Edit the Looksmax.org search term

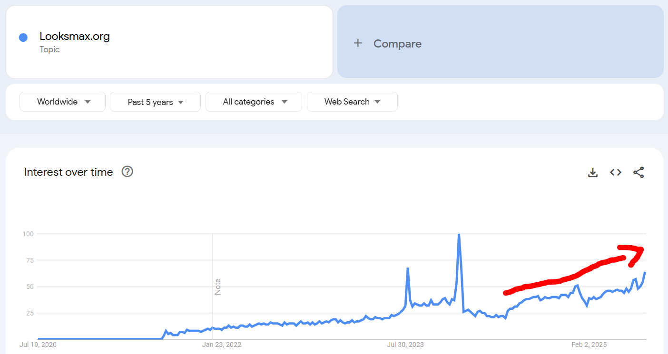75,36
